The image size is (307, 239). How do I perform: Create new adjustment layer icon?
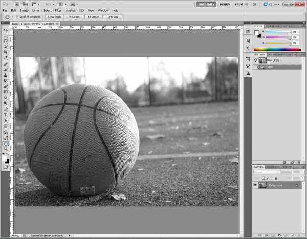pos(279,235)
